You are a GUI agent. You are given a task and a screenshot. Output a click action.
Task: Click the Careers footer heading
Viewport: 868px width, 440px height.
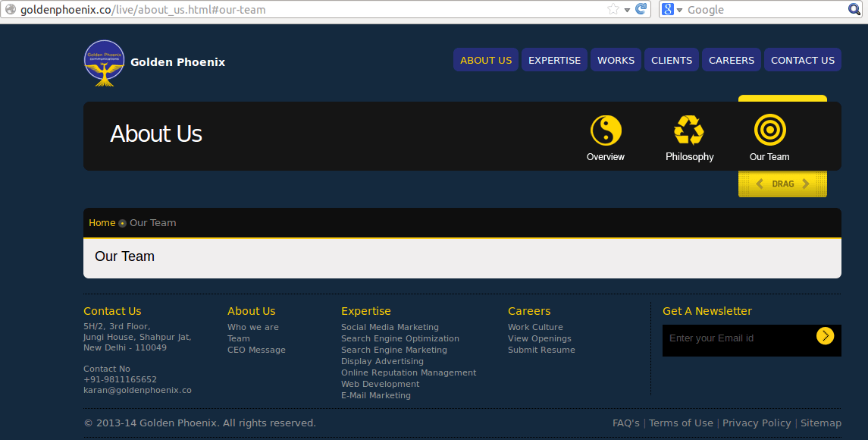coord(529,311)
